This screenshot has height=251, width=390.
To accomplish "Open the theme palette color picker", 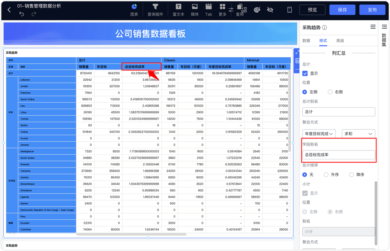I will (257, 9).
